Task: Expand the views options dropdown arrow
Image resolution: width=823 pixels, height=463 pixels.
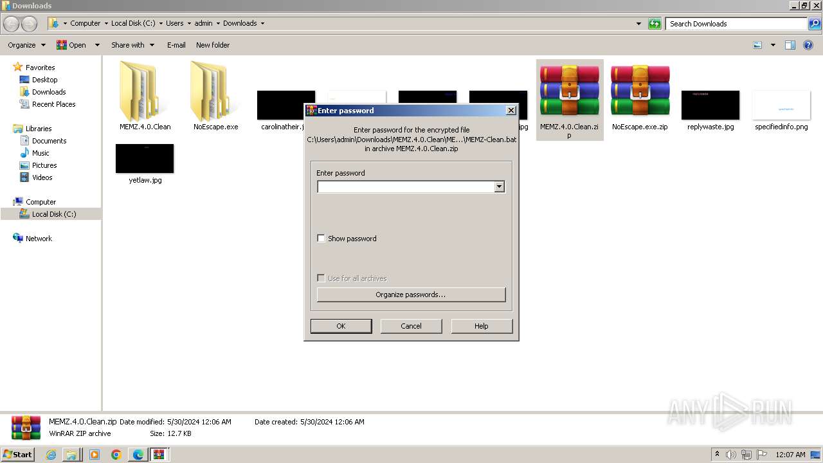Action: click(x=773, y=45)
